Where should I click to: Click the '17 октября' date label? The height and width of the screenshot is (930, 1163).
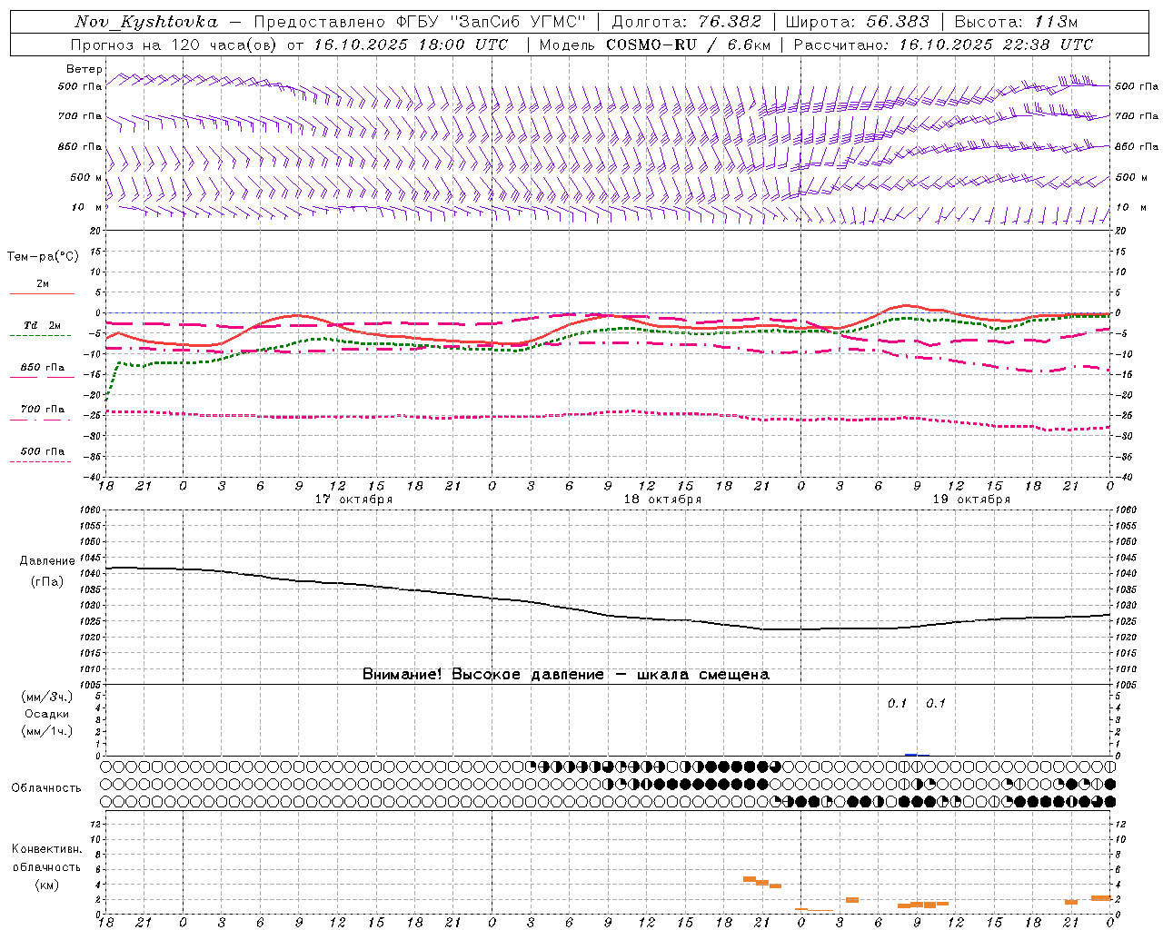pyautogui.click(x=353, y=500)
